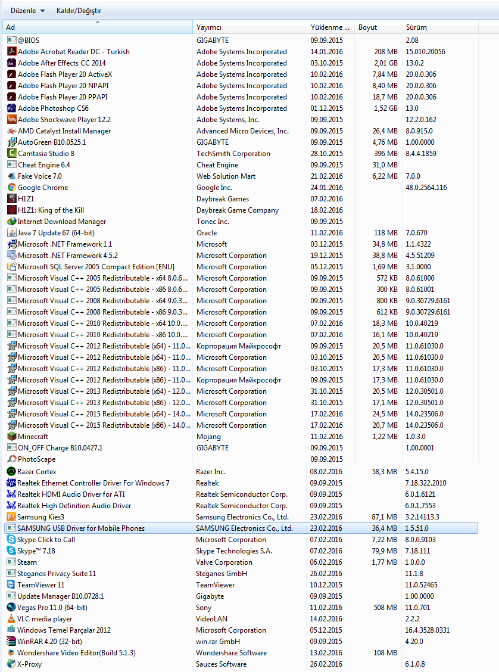Click Tonec Inc. publisher cell

point(213,221)
